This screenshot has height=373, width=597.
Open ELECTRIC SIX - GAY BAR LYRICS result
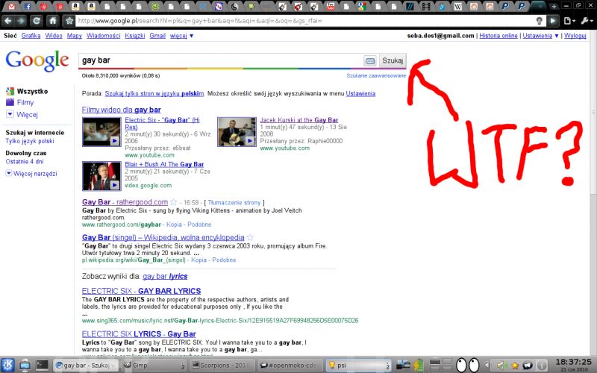pyautogui.click(x=141, y=291)
